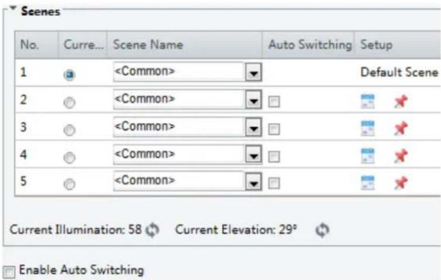Open scene 1 name dropdown
Image resolution: width=441 pixels, height=280 pixels.
[254, 72]
